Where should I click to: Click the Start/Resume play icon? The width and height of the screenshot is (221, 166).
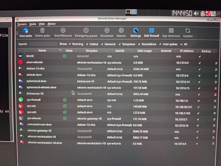tap(63, 30)
